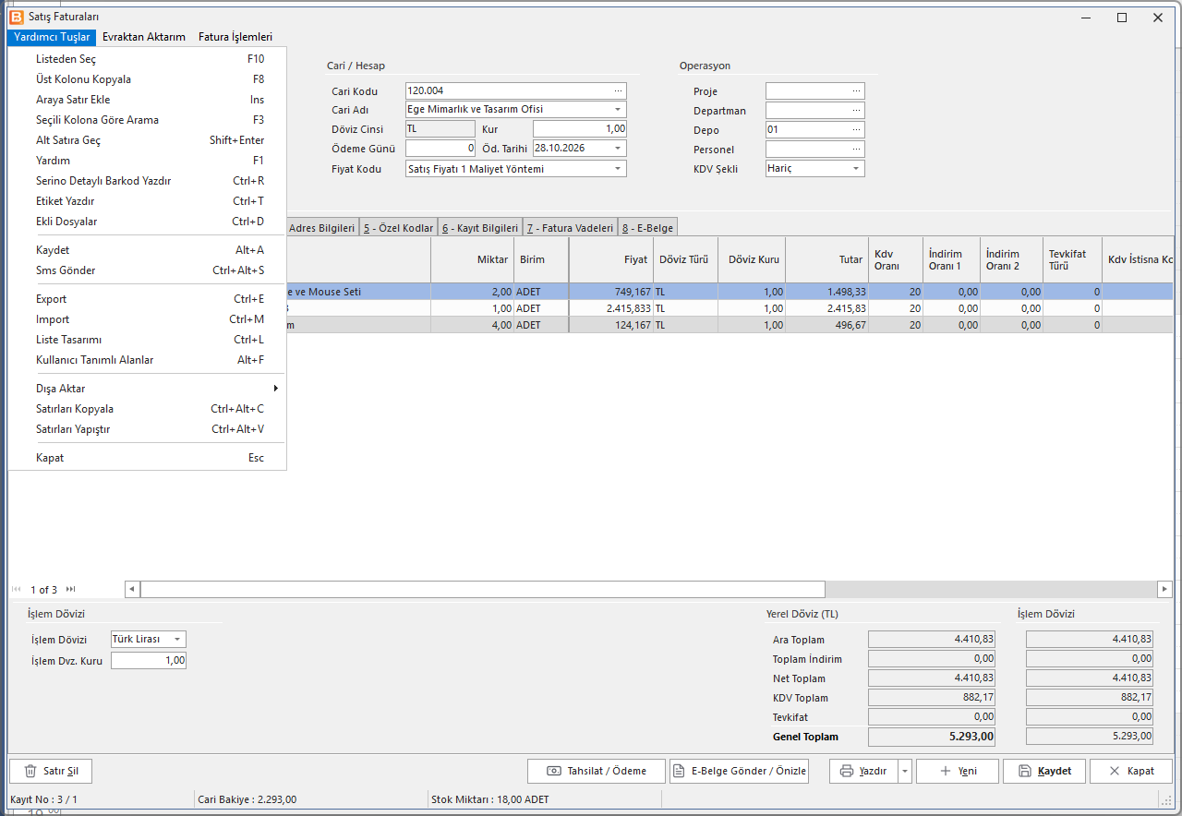
Task: Focus the Kur exchange rate field
Action: tap(580, 129)
